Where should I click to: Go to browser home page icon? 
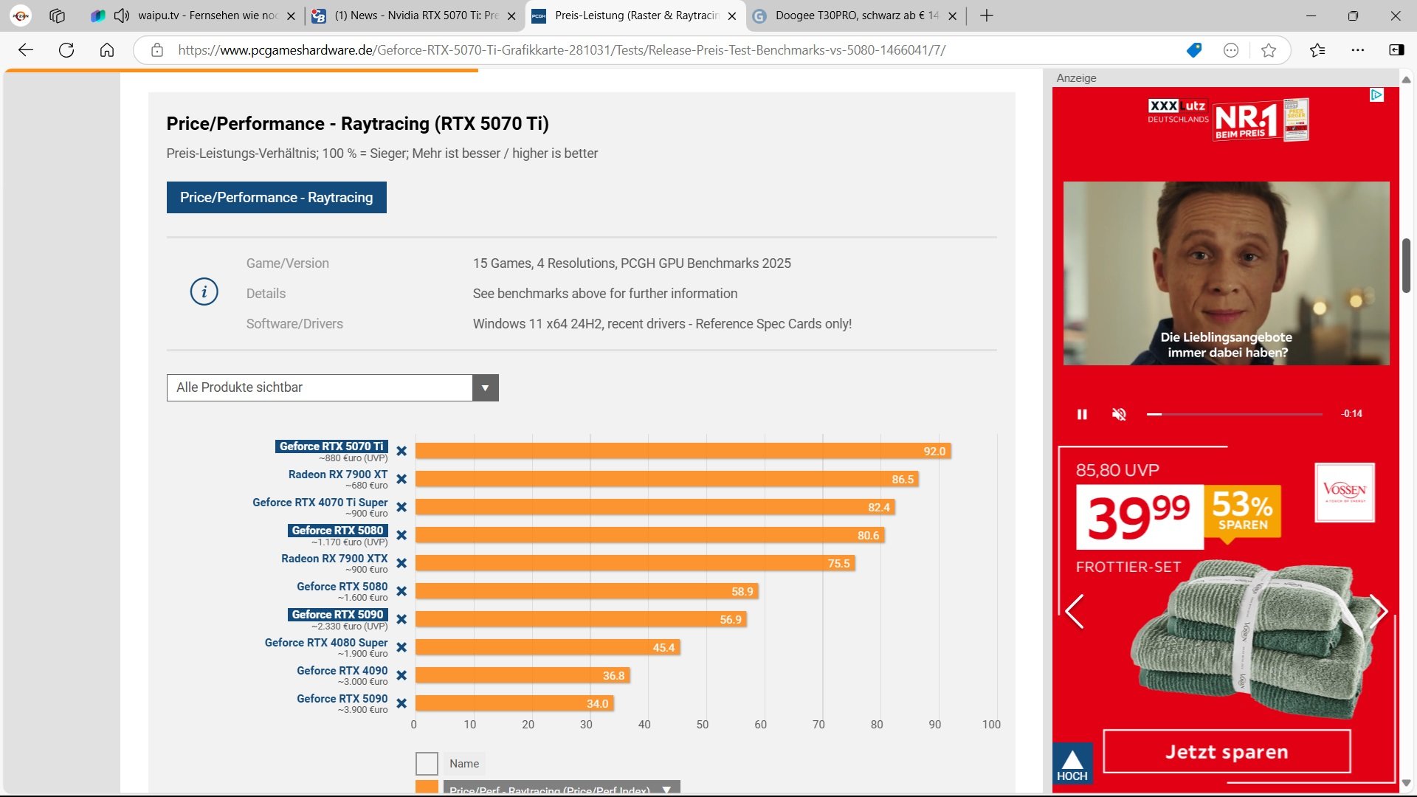click(107, 50)
